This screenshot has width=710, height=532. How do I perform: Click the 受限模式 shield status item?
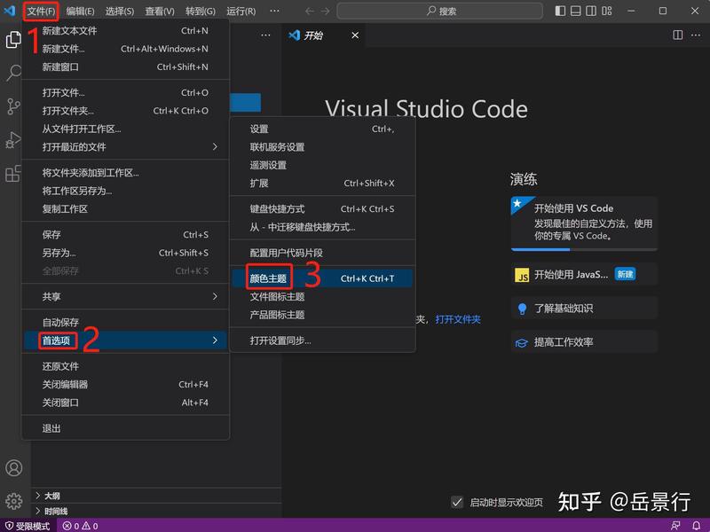click(x=28, y=526)
